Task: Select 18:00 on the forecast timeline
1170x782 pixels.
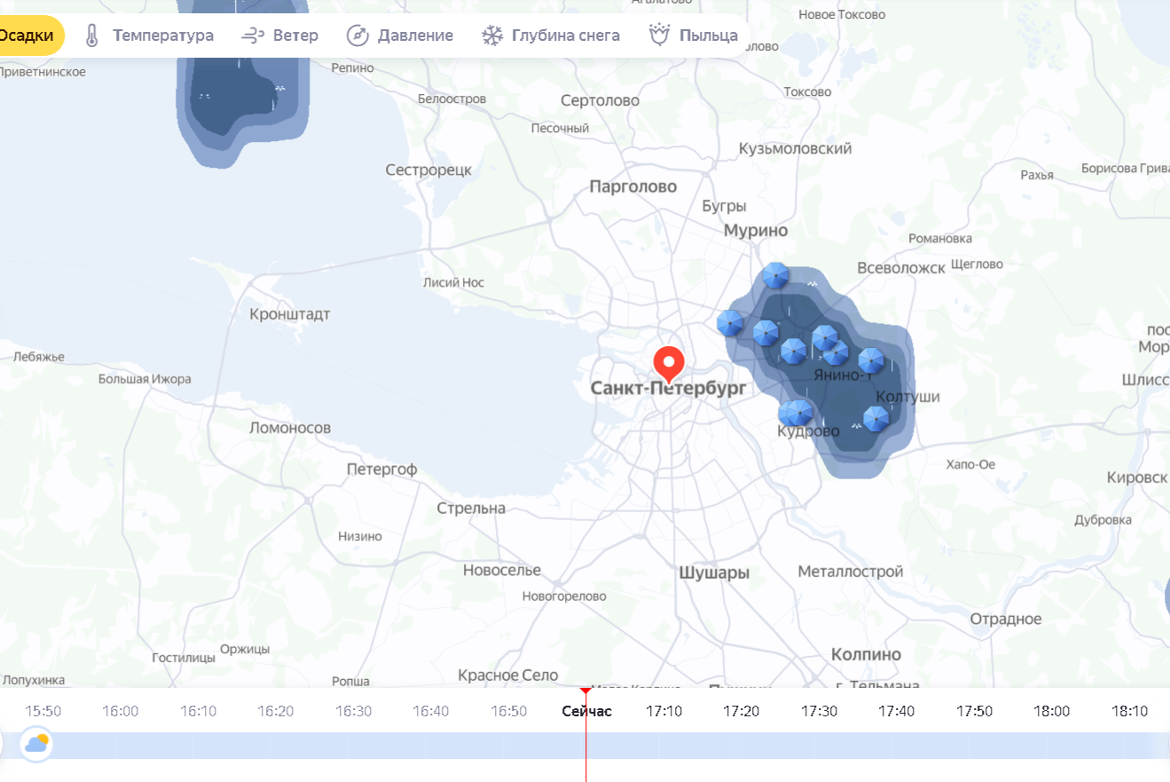Action: [1051, 711]
